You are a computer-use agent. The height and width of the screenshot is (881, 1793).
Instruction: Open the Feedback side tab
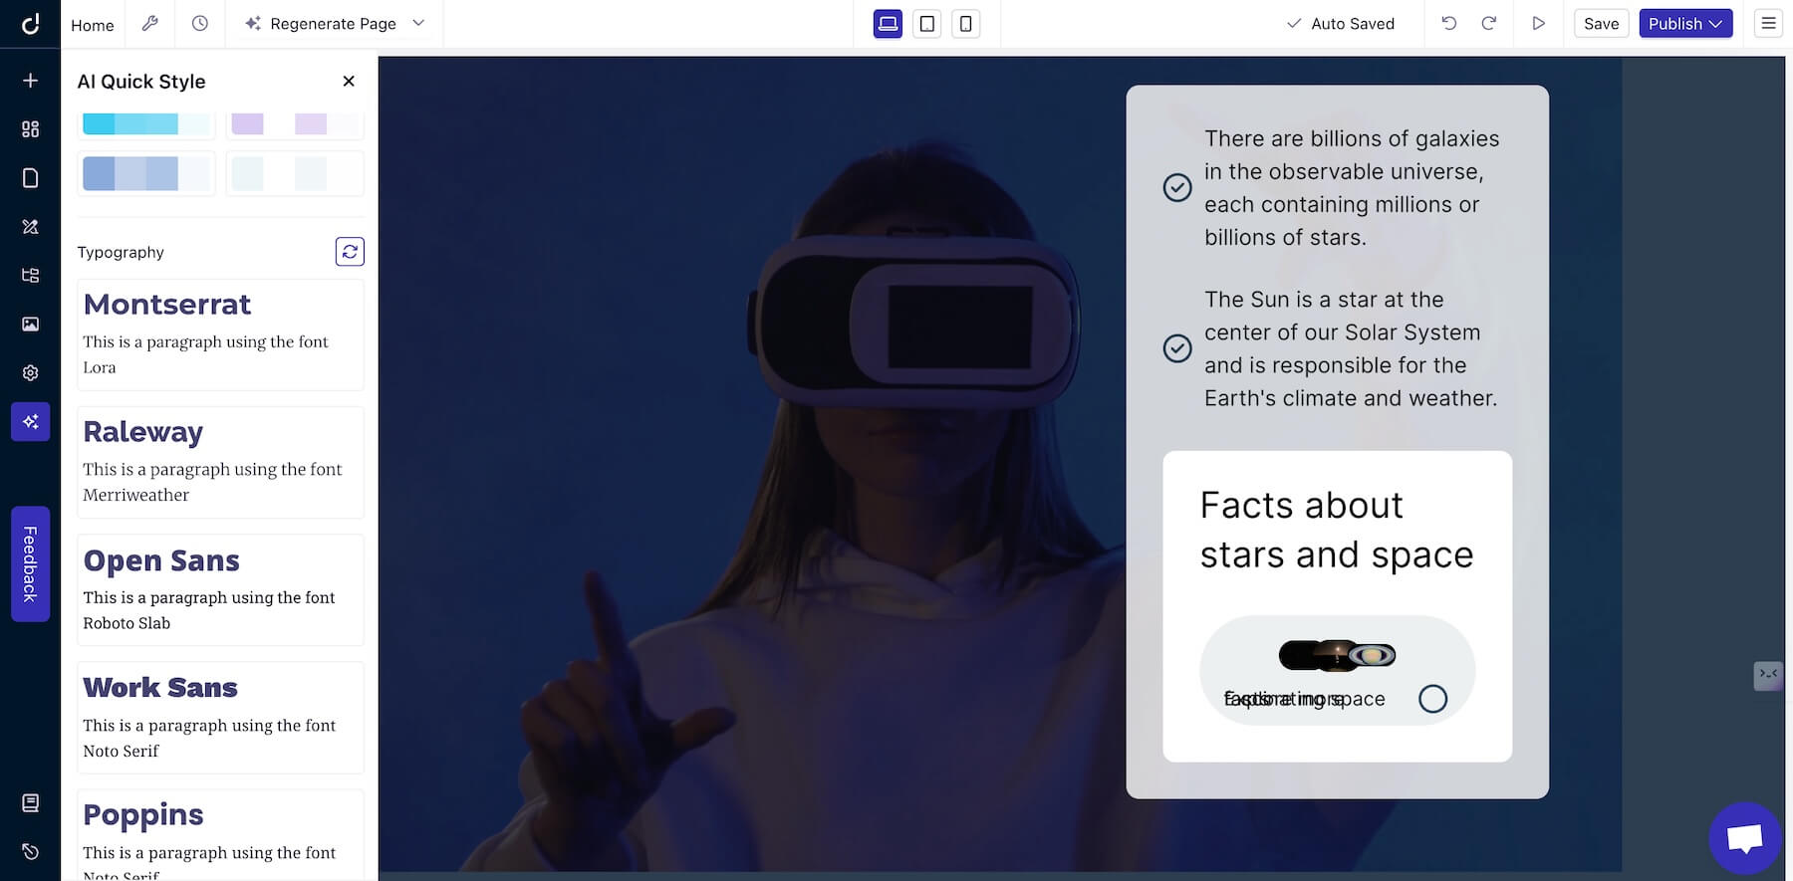(30, 563)
